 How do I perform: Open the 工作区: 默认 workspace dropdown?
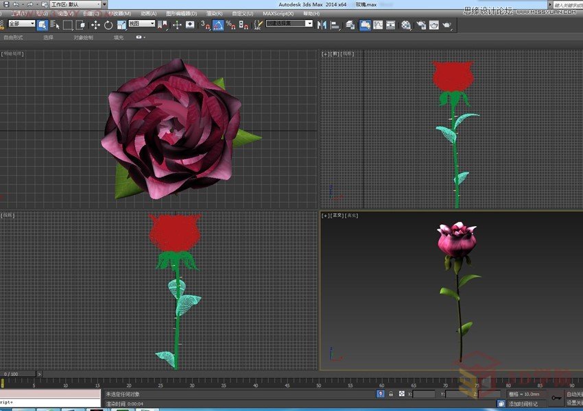pyautogui.click(x=76, y=5)
